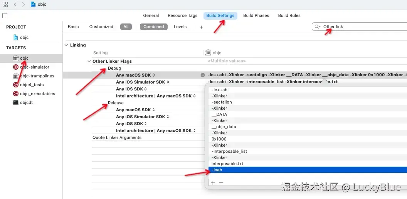Select the -interposable_list flag row

tap(308, 151)
